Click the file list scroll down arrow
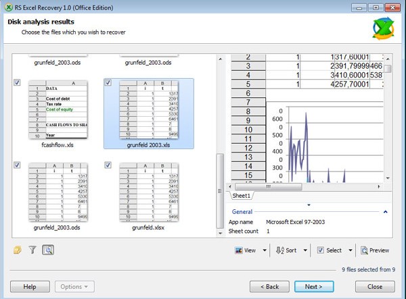Screen dimensions: 406x299 220,233
